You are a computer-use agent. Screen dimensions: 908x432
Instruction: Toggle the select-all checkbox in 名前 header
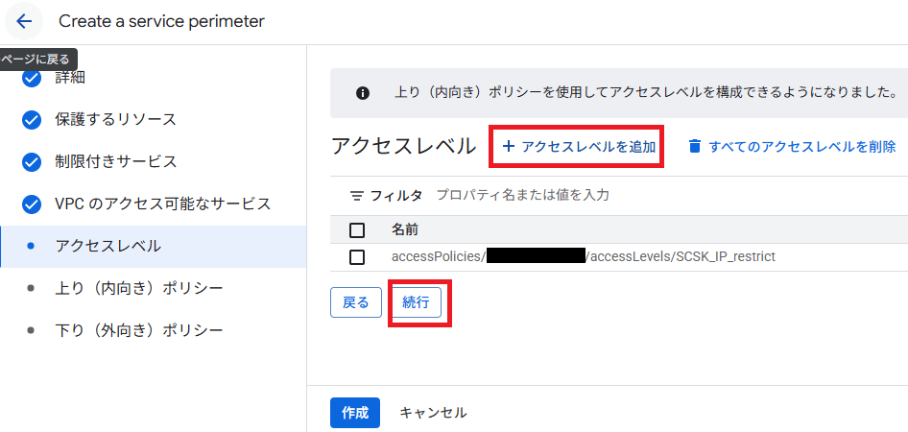click(x=357, y=230)
